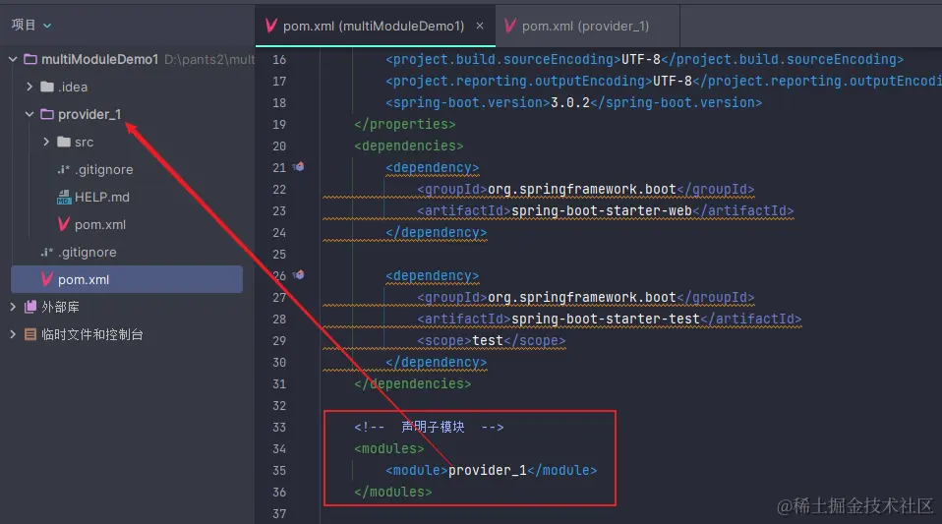Click the Maven icon of provider_1 pom.xml
This screenshot has width=942, height=524.
[x=64, y=225]
